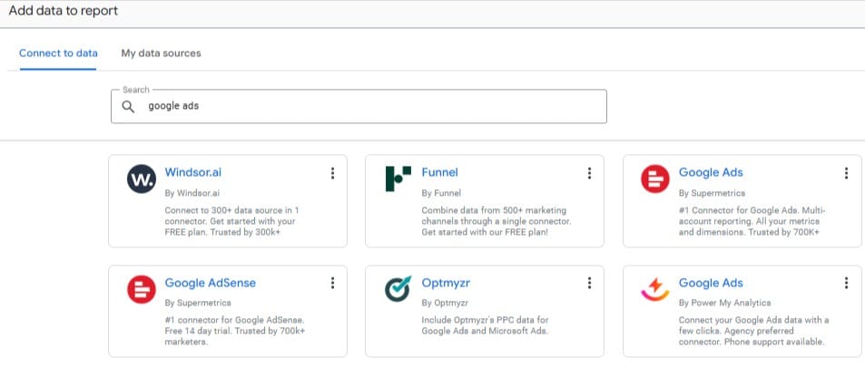Open the Optmyzr card three-dot menu

[589, 283]
